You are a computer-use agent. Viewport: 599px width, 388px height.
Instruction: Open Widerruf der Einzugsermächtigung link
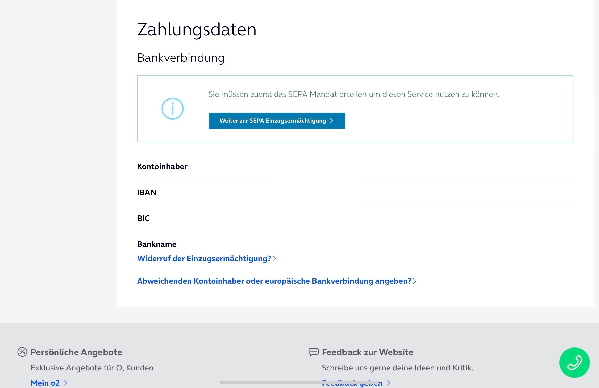(x=204, y=259)
